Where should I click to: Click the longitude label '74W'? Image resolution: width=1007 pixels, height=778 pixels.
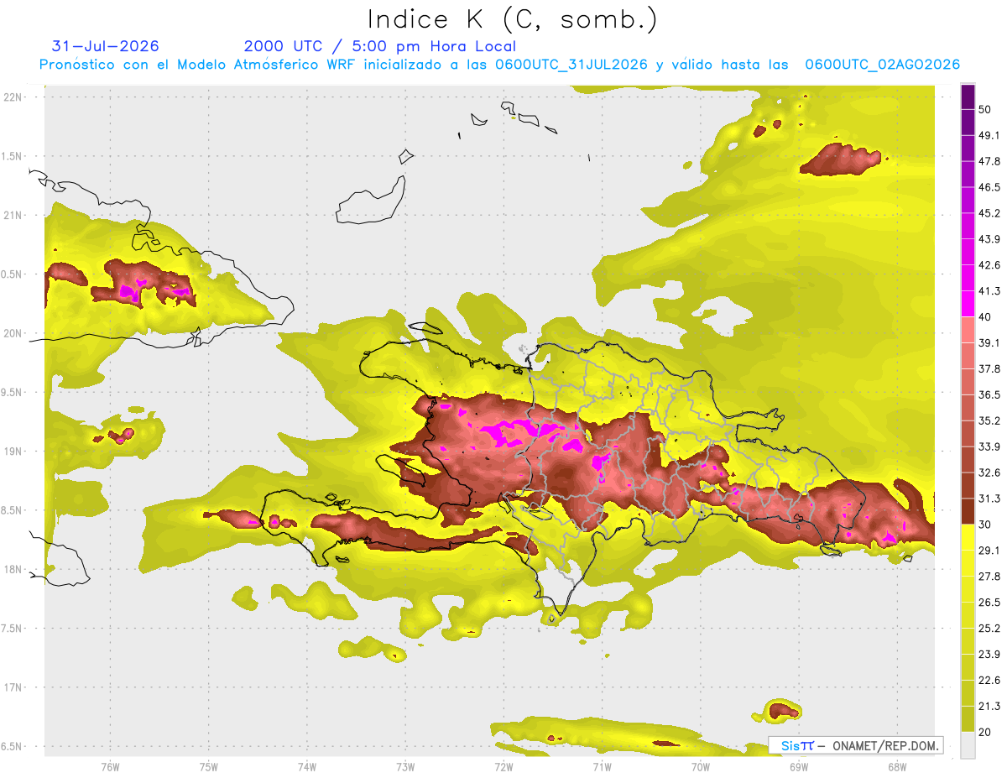[306, 766]
